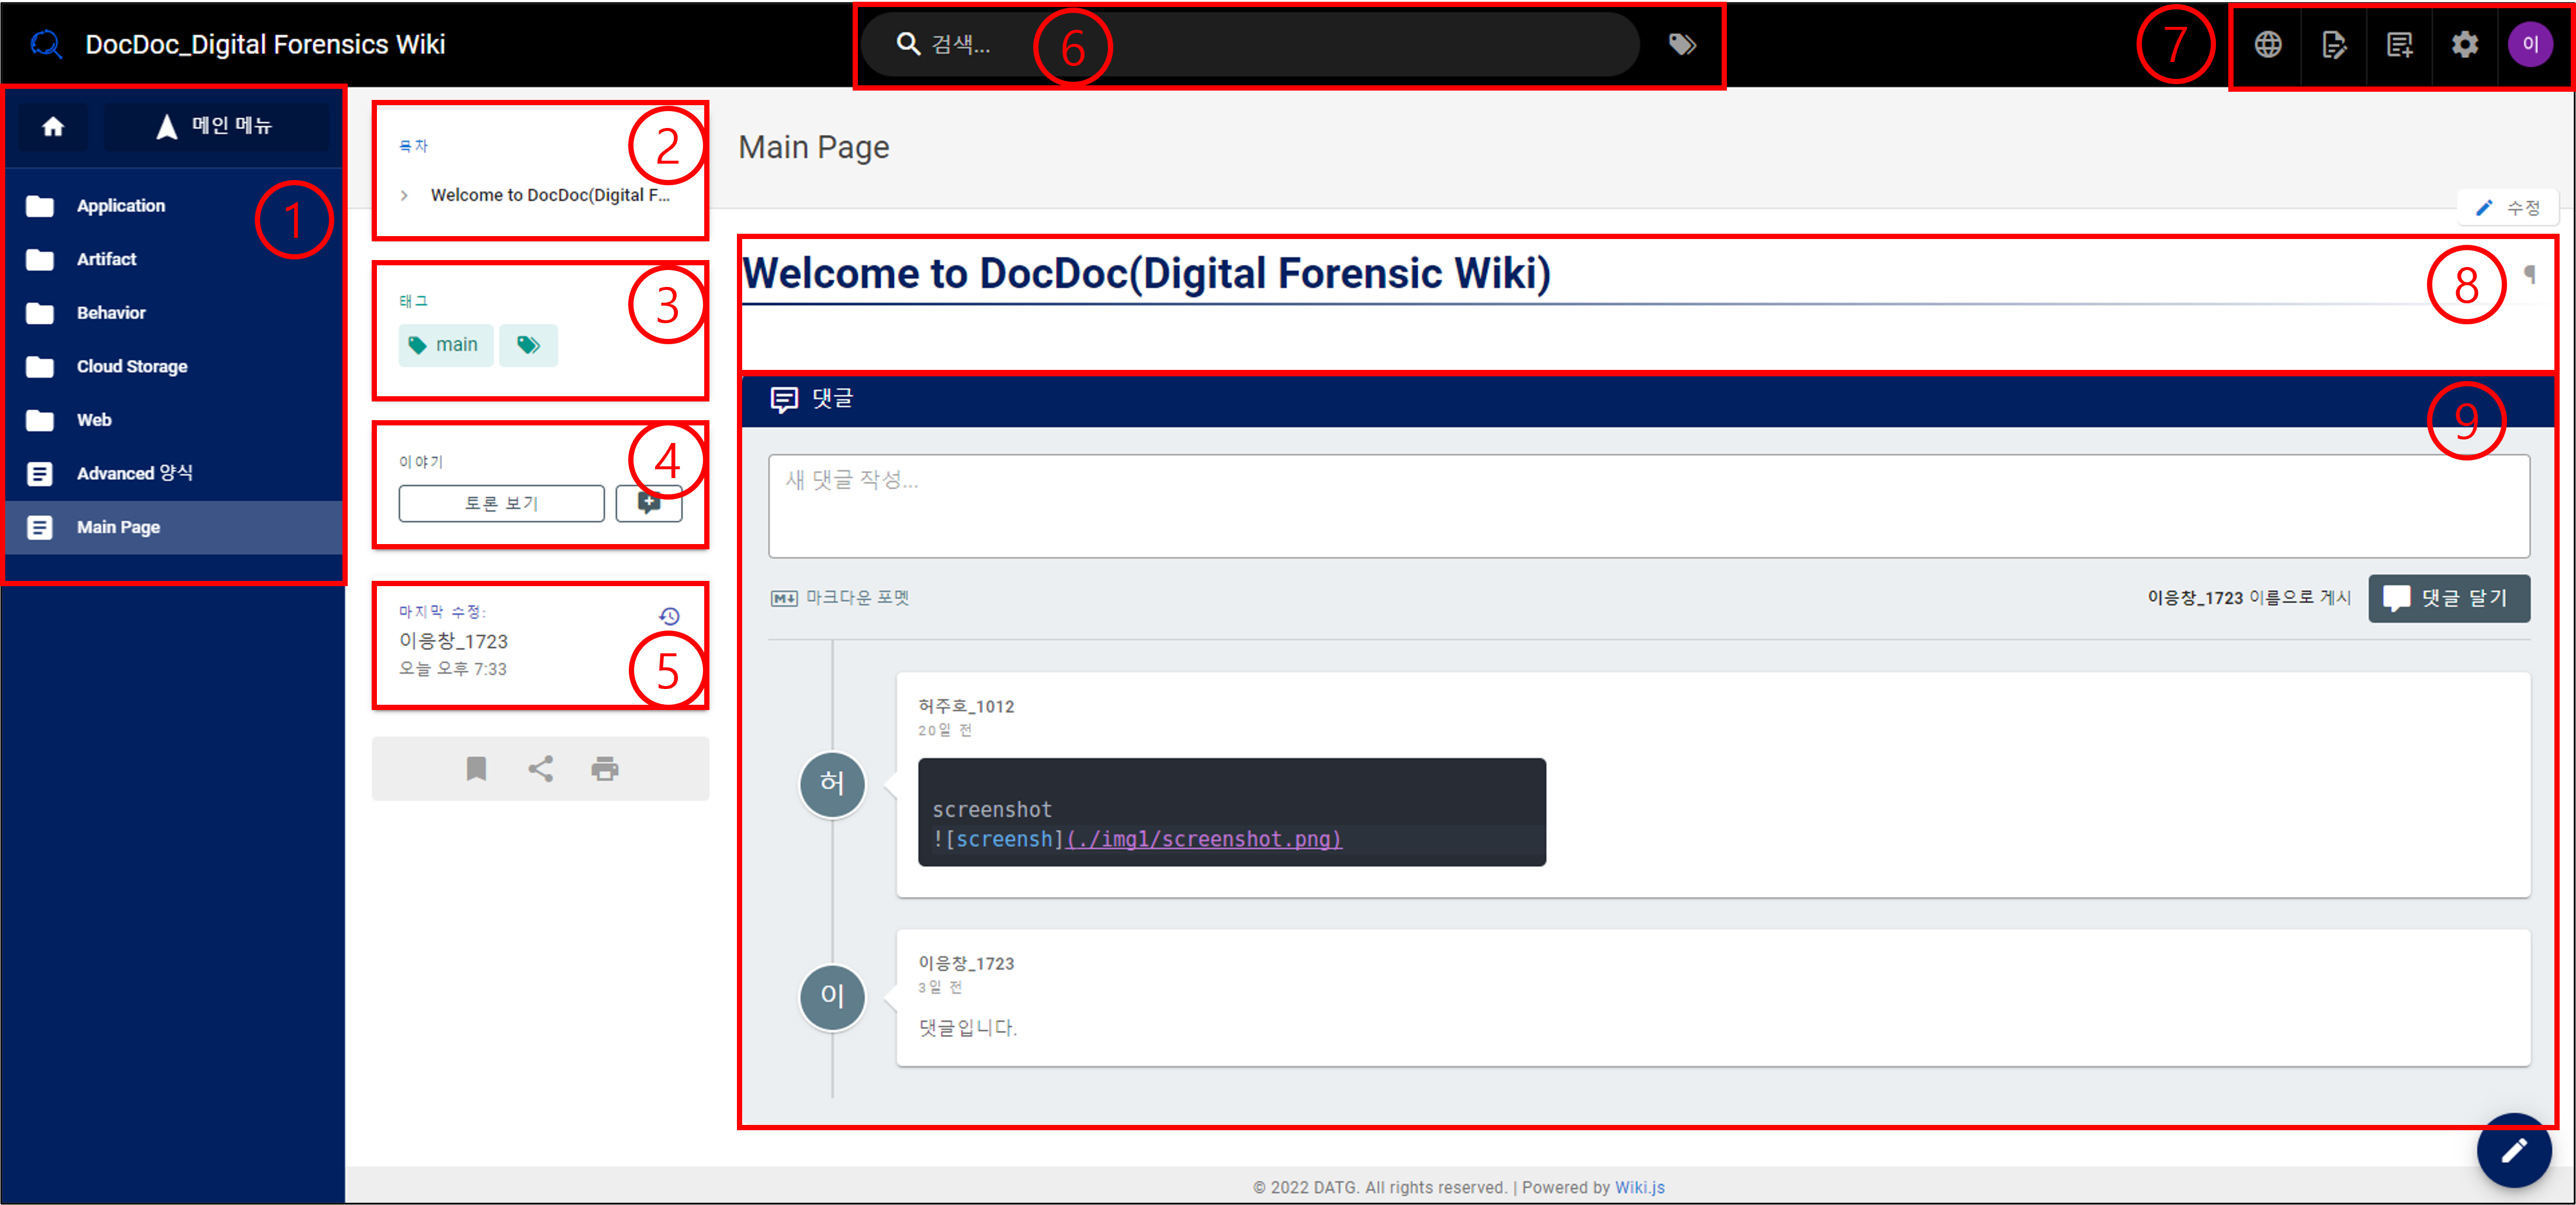Click the 이 commenter avatar
This screenshot has width=2576, height=1205.
(x=832, y=996)
